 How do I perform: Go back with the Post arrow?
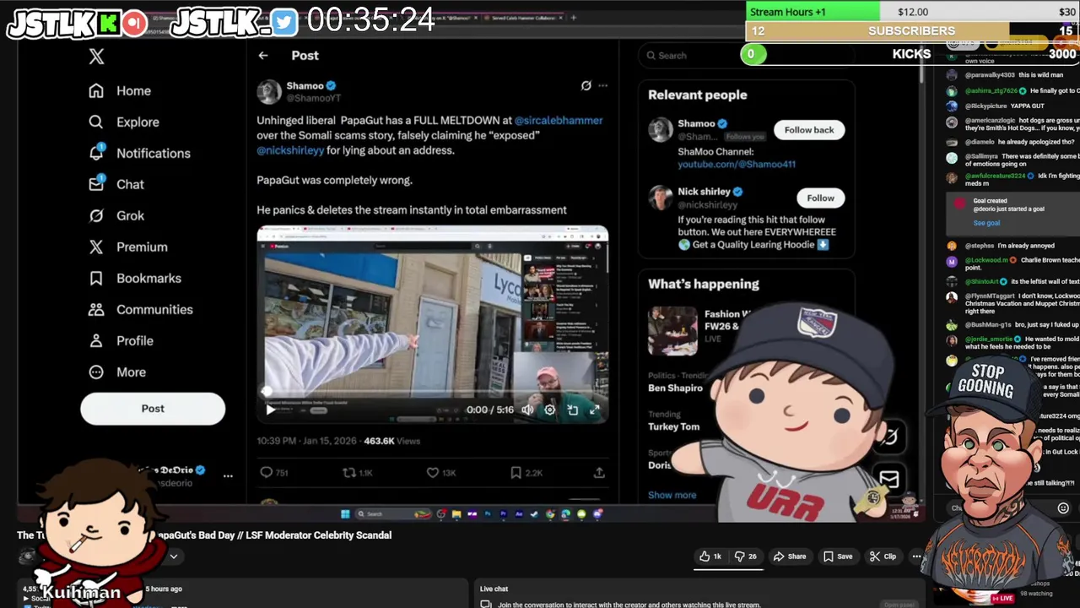coord(263,56)
